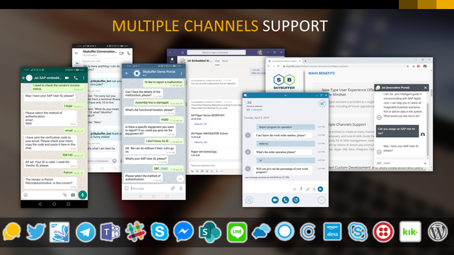This screenshot has height=255, width=454.
Task: Click the Twitter bird icon
Action: (36, 232)
